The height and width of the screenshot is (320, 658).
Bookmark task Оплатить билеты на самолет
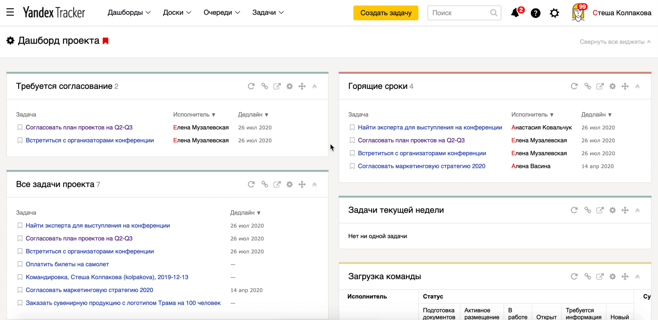20,264
